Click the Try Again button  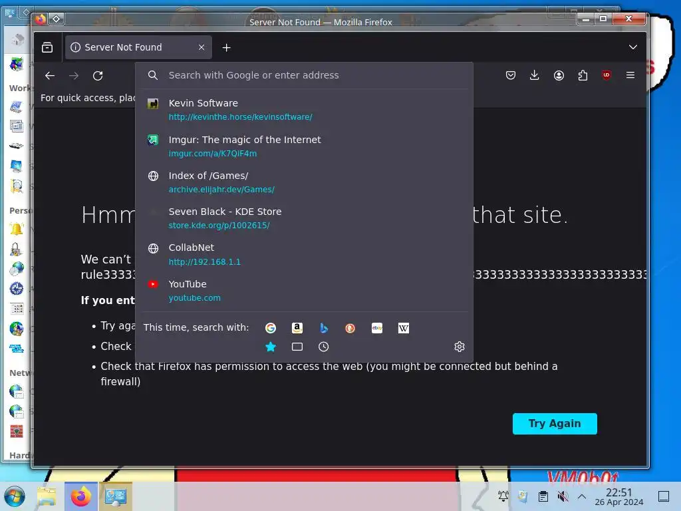(555, 424)
